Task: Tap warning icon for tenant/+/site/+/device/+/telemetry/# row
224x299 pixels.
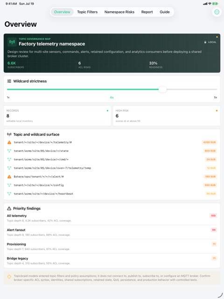Action: coord(9,142)
